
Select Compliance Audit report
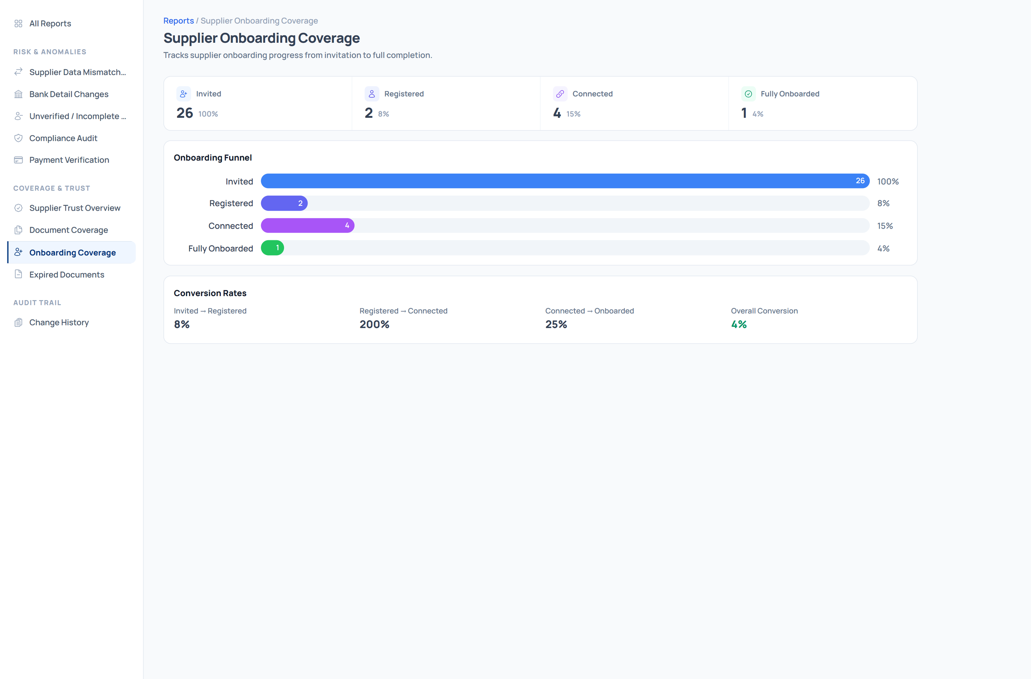(71, 138)
